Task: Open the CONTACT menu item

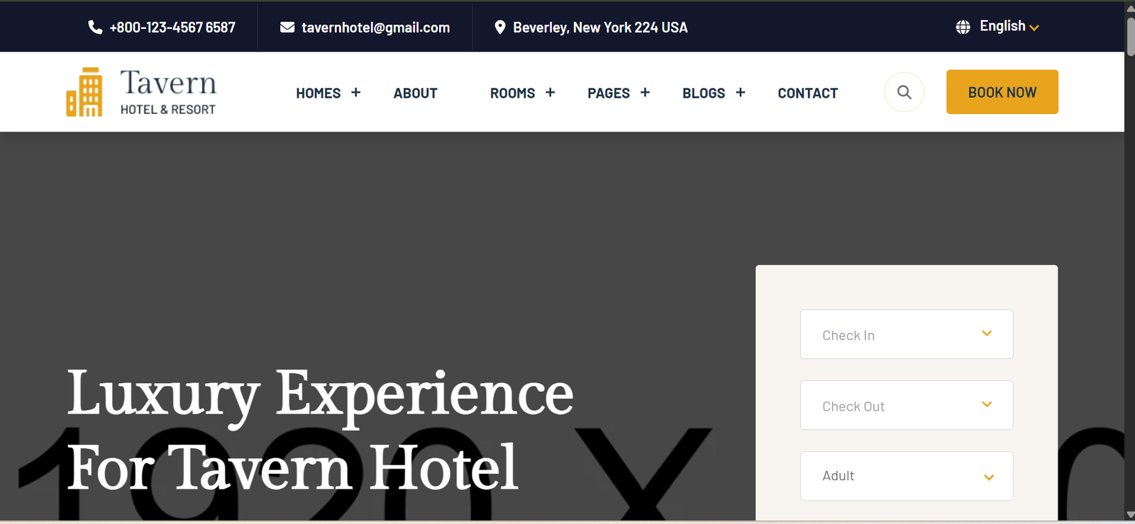Action: [808, 93]
